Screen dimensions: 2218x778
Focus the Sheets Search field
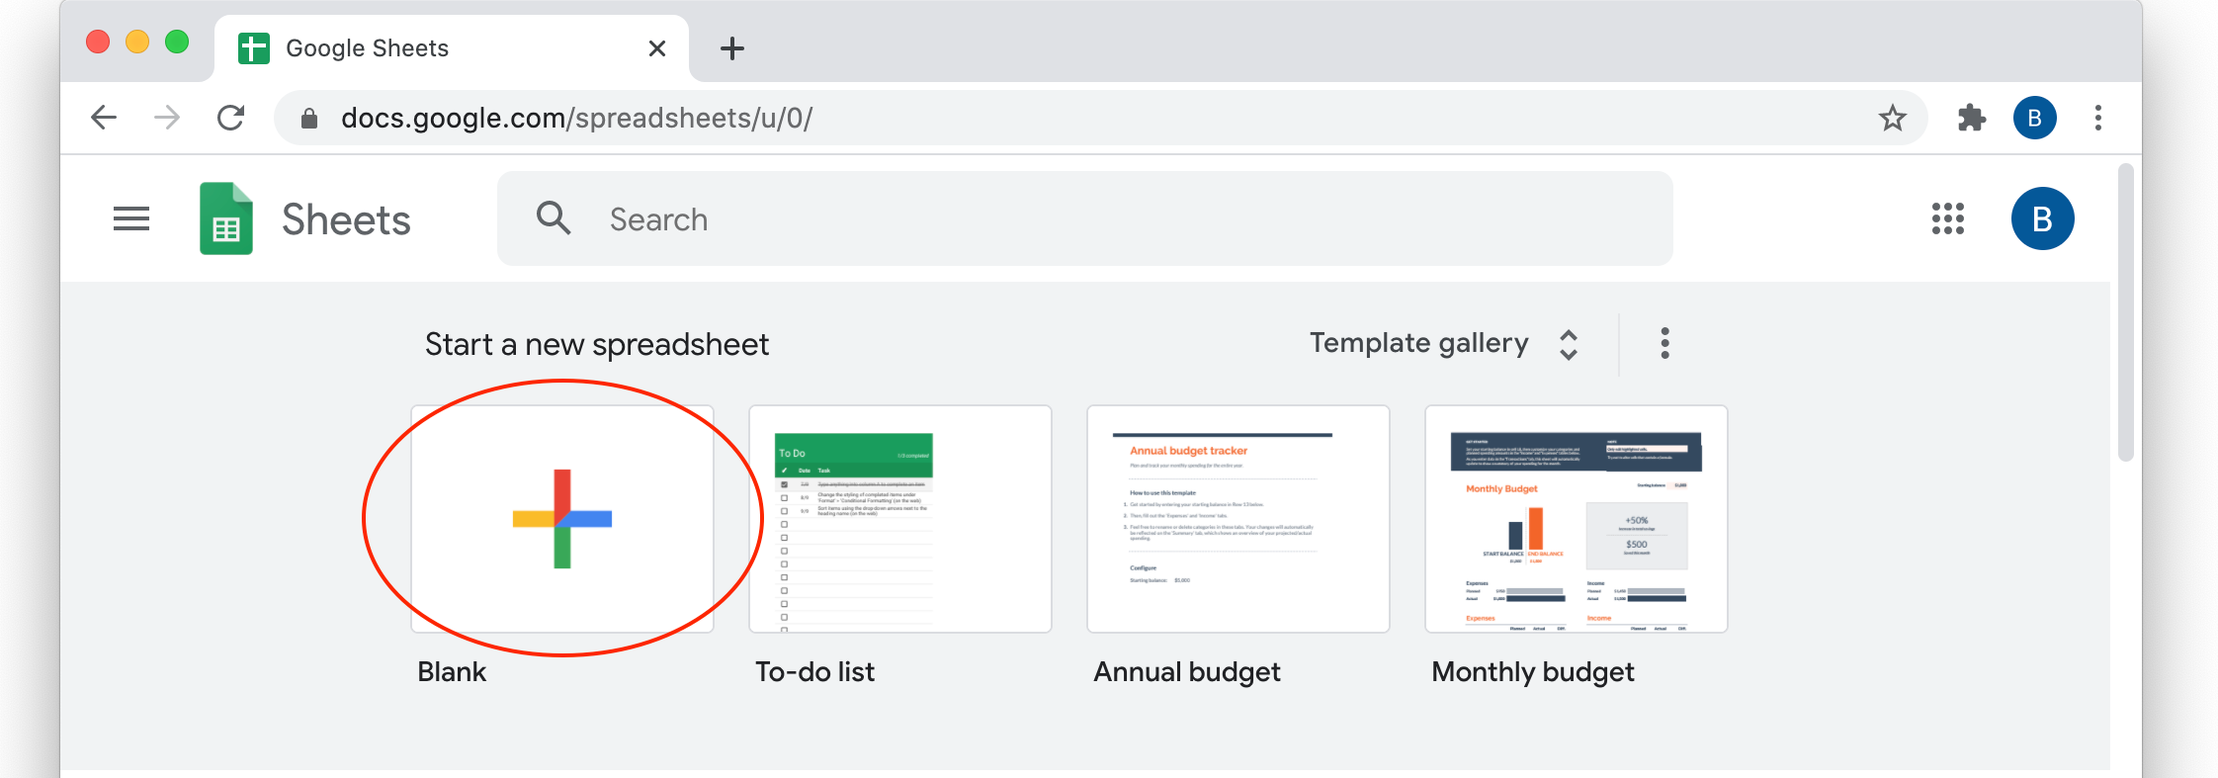[x=1084, y=218]
